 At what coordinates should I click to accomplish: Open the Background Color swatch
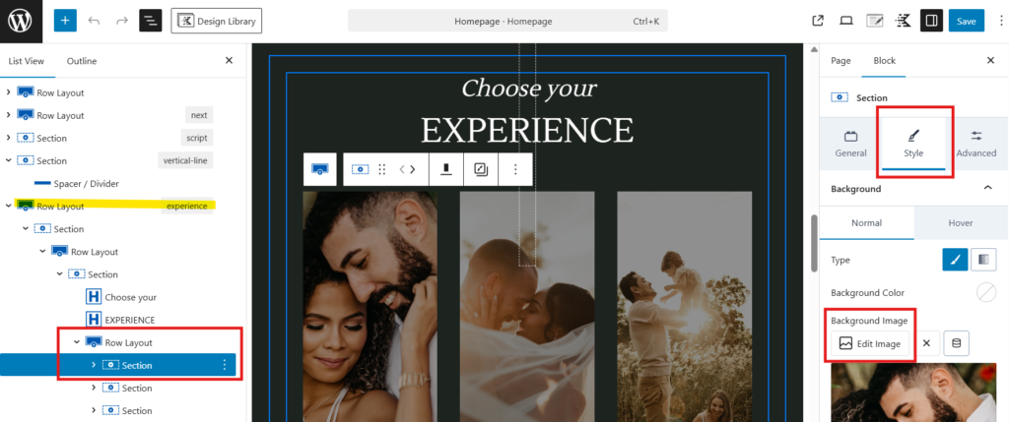coord(985,292)
